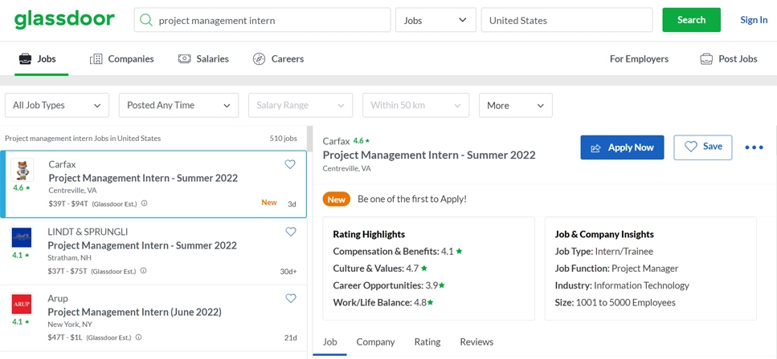Image resolution: width=777 pixels, height=359 pixels.
Task: Switch to the Reviews tab
Action: click(476, 341)
